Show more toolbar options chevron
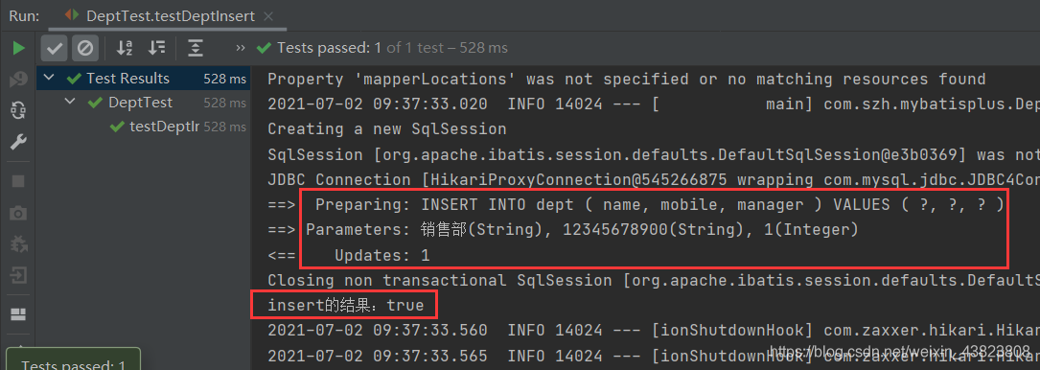This screenshot has height=370, width=1040. coord(241,48)
